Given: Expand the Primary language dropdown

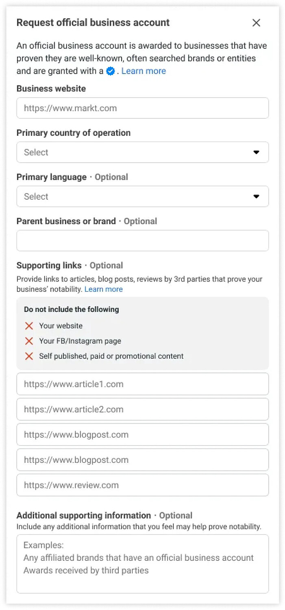Looking at the screenshot, I should point(142,196).
